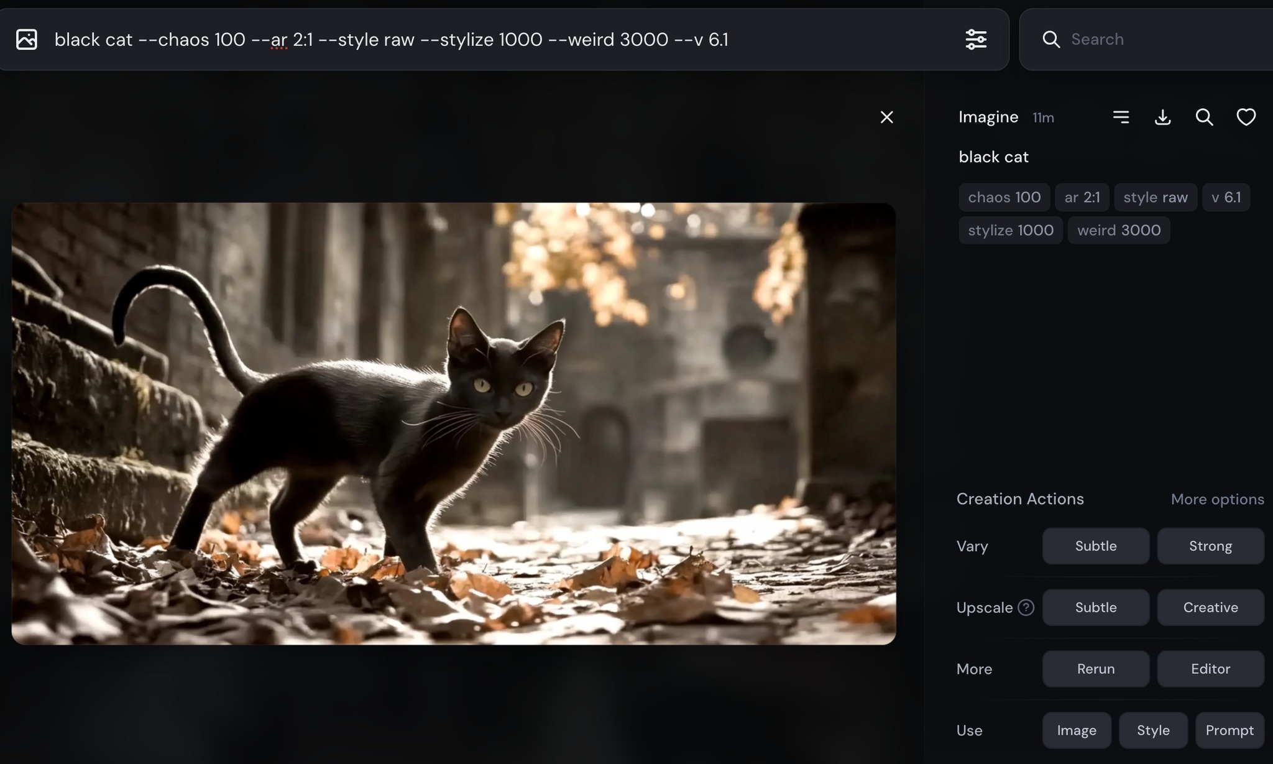Viewport: 1273px width, 764px height.
Task: Rerun the generation
Action: click(x=1096, y=669)
